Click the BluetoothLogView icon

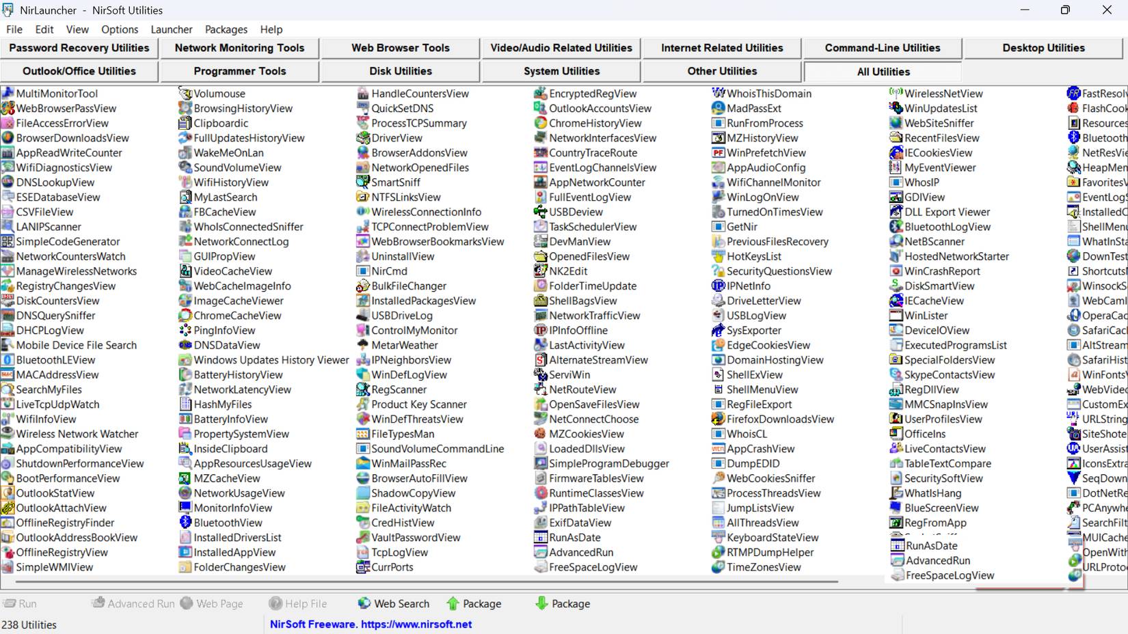click(896, 227)
